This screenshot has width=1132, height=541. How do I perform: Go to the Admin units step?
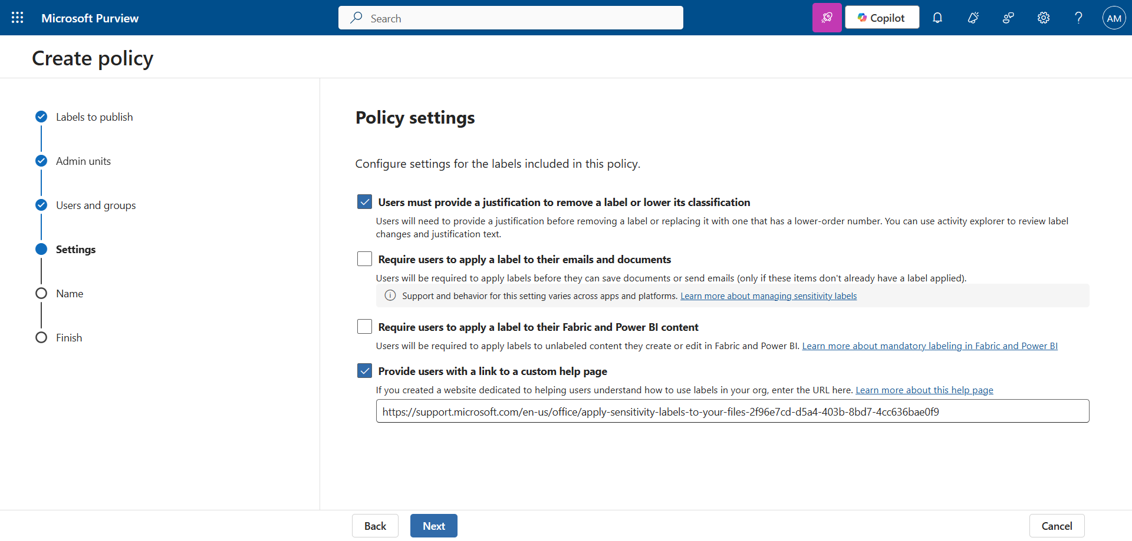click(83, 161)
